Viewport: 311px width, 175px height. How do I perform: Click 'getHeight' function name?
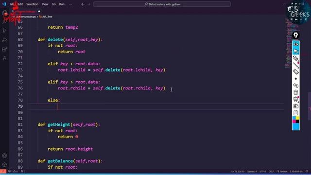pos(59,124)
